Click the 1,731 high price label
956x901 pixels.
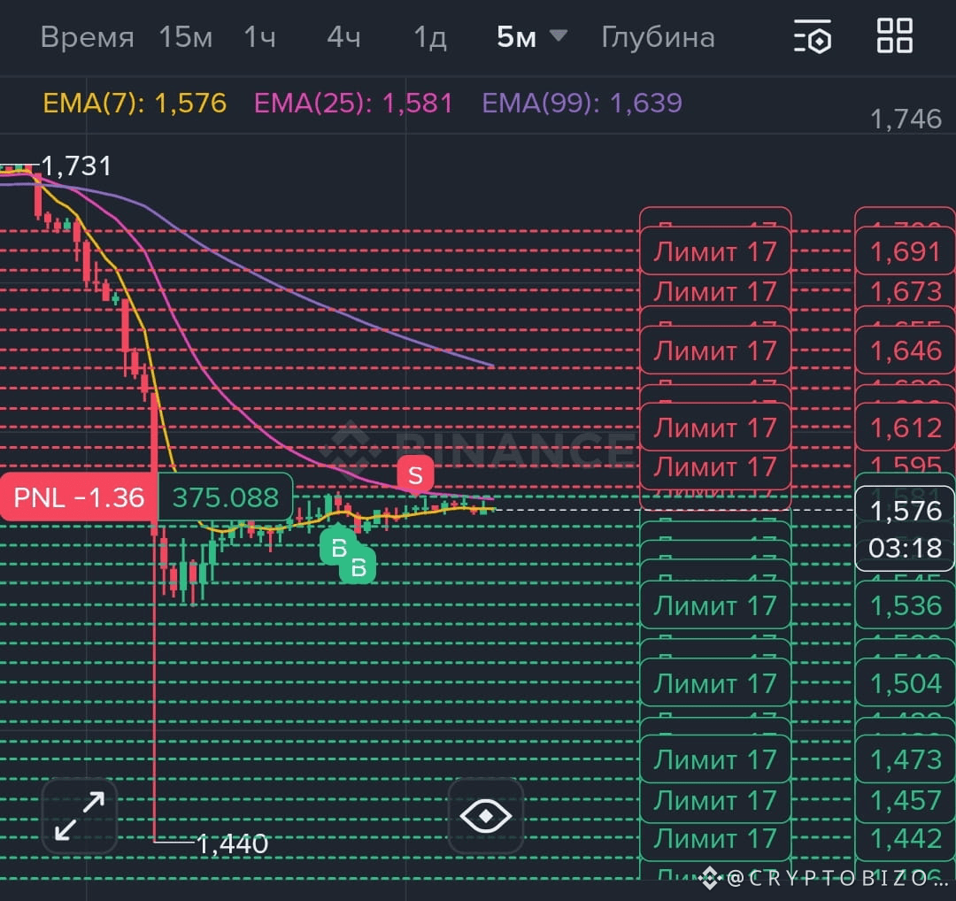coord(76,166)
